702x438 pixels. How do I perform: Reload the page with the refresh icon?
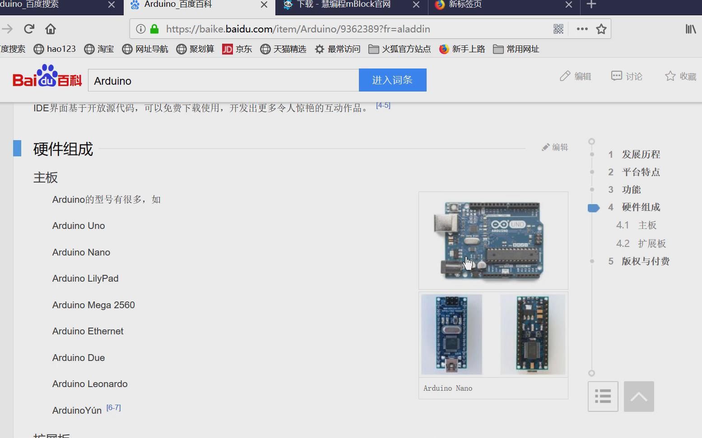29,29
